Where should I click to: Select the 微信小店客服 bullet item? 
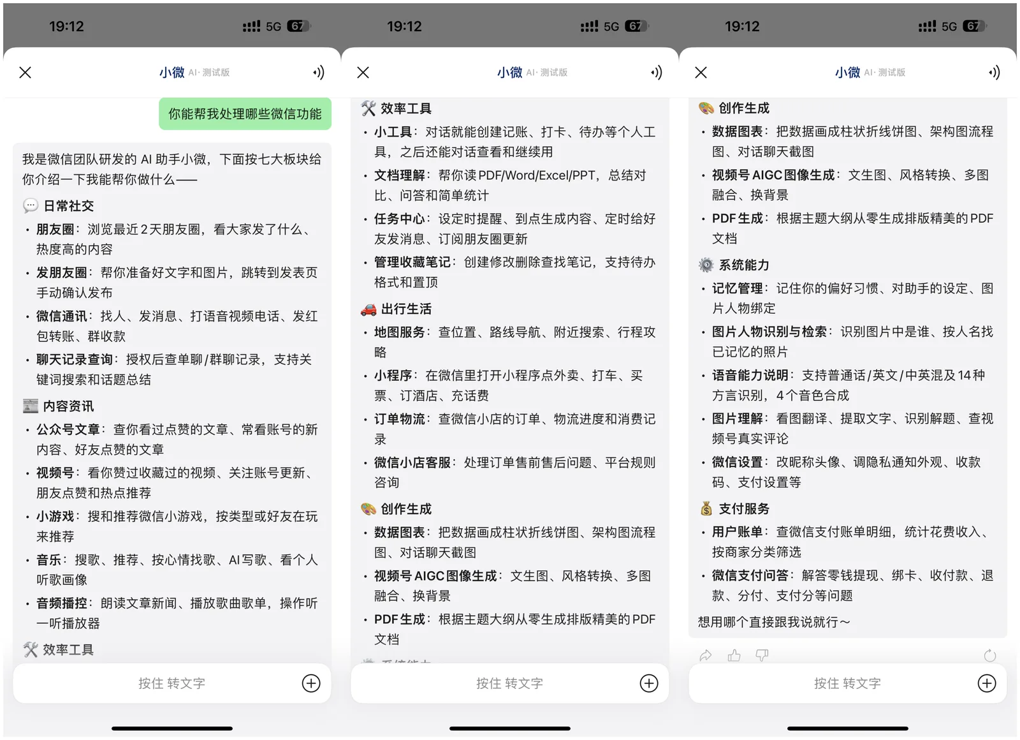(510, 472)
